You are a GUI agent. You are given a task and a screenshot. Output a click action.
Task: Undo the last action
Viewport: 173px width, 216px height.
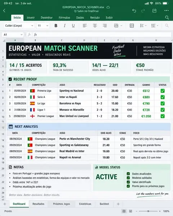pos(134,10)
